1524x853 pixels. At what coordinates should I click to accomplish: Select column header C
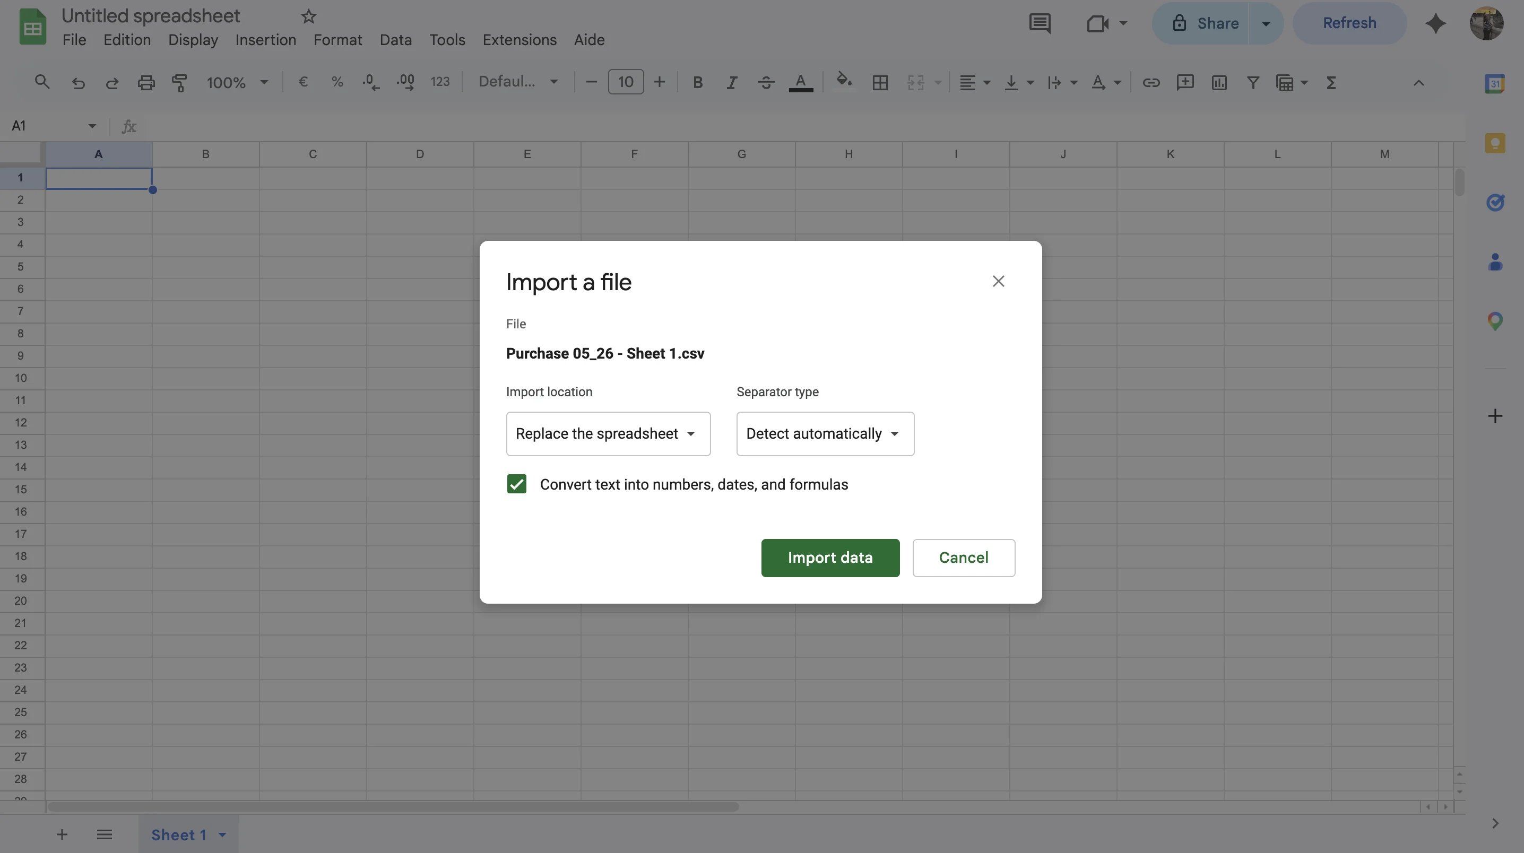[313, 154]
